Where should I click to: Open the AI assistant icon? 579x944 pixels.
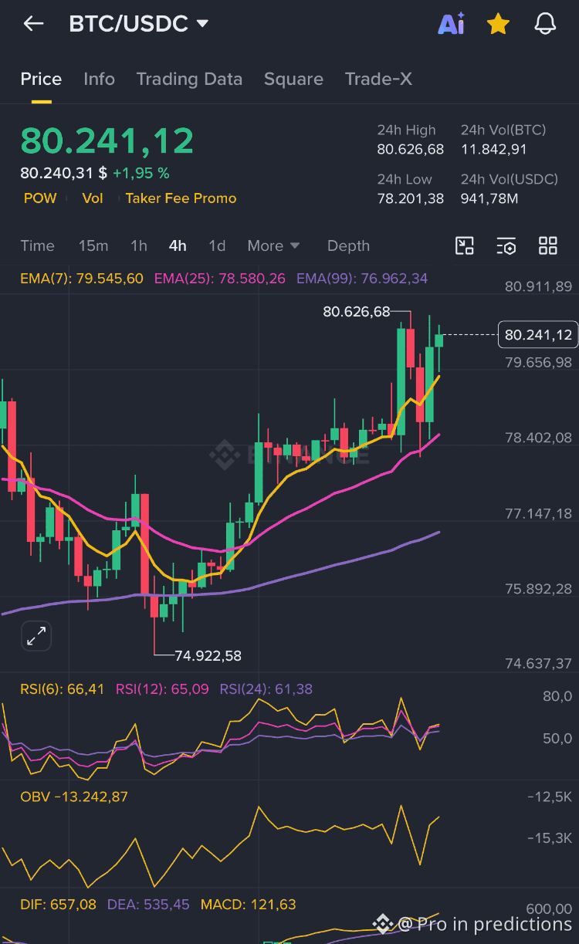[452, 24]
